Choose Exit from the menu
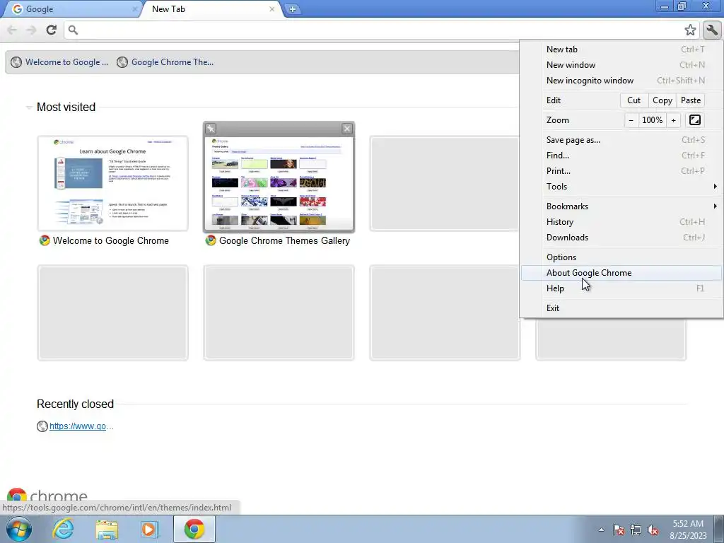 click(x=621, y=308)
